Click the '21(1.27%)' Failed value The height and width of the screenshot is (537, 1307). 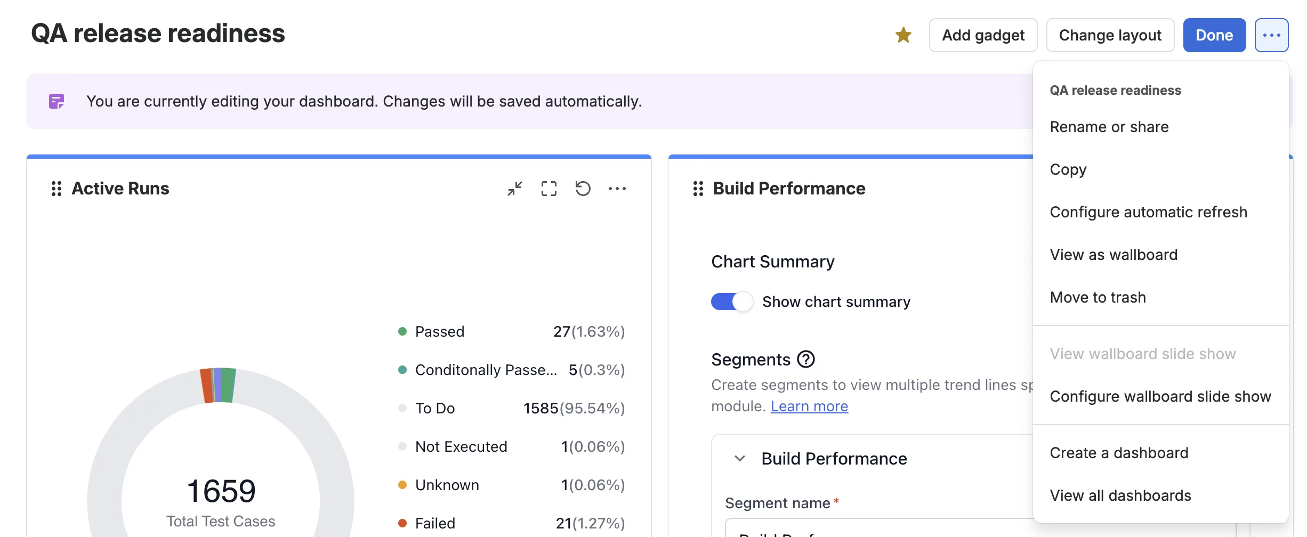click(590, 523)
